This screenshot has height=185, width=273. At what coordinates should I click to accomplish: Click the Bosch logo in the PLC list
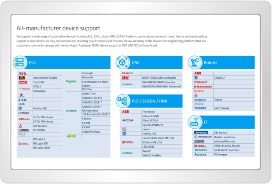coord(24,89)
